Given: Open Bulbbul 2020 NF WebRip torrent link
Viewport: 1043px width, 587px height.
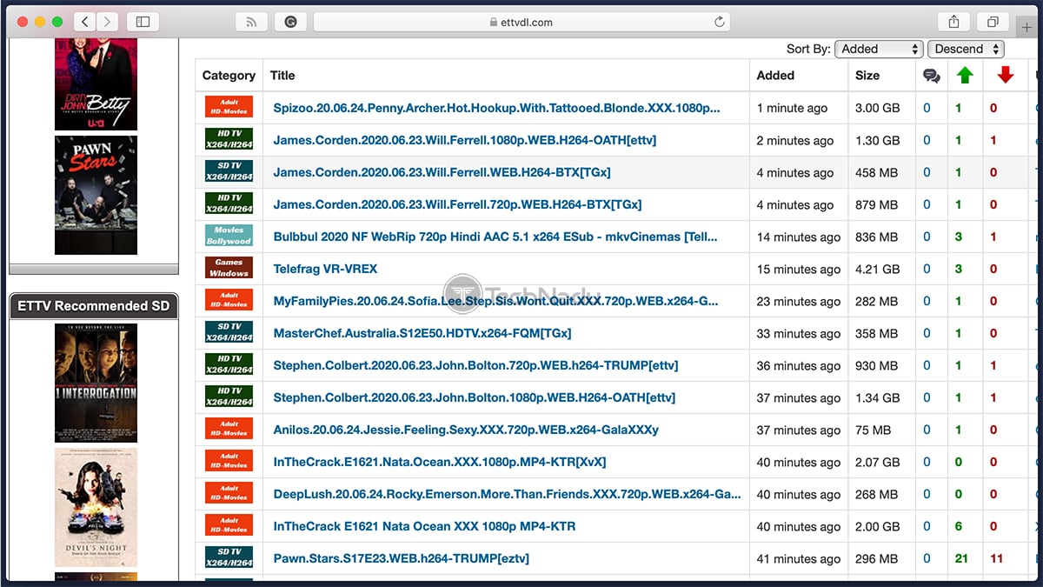Looking at the screenshot, I should 495,237.
